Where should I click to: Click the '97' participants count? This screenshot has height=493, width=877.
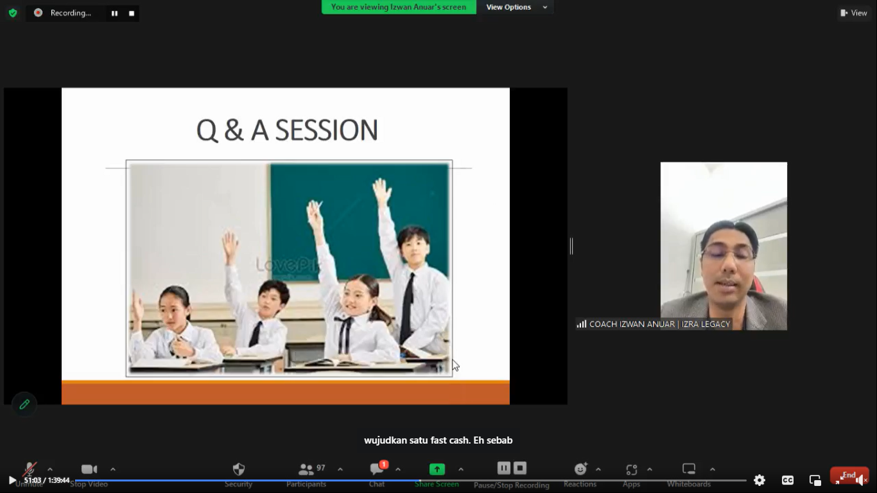pyautogui.click(x=321, y=467)
